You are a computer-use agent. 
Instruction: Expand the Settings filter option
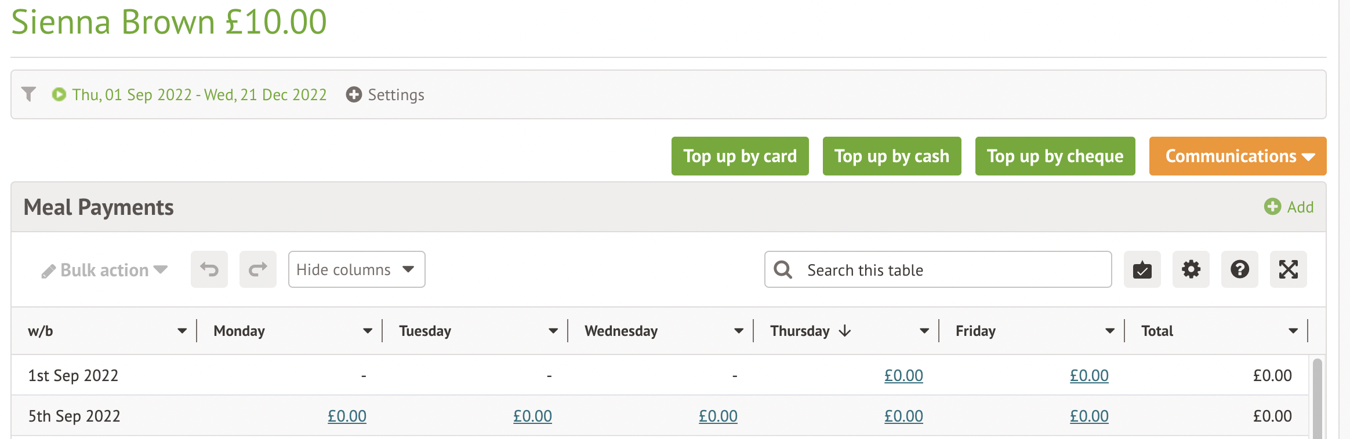(385, 94)
